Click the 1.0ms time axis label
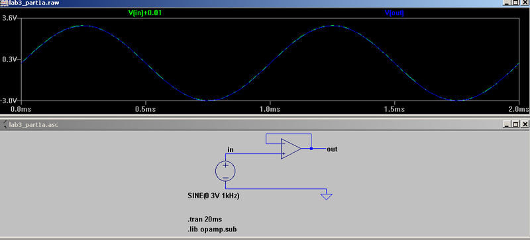 [x=270, y=109]
